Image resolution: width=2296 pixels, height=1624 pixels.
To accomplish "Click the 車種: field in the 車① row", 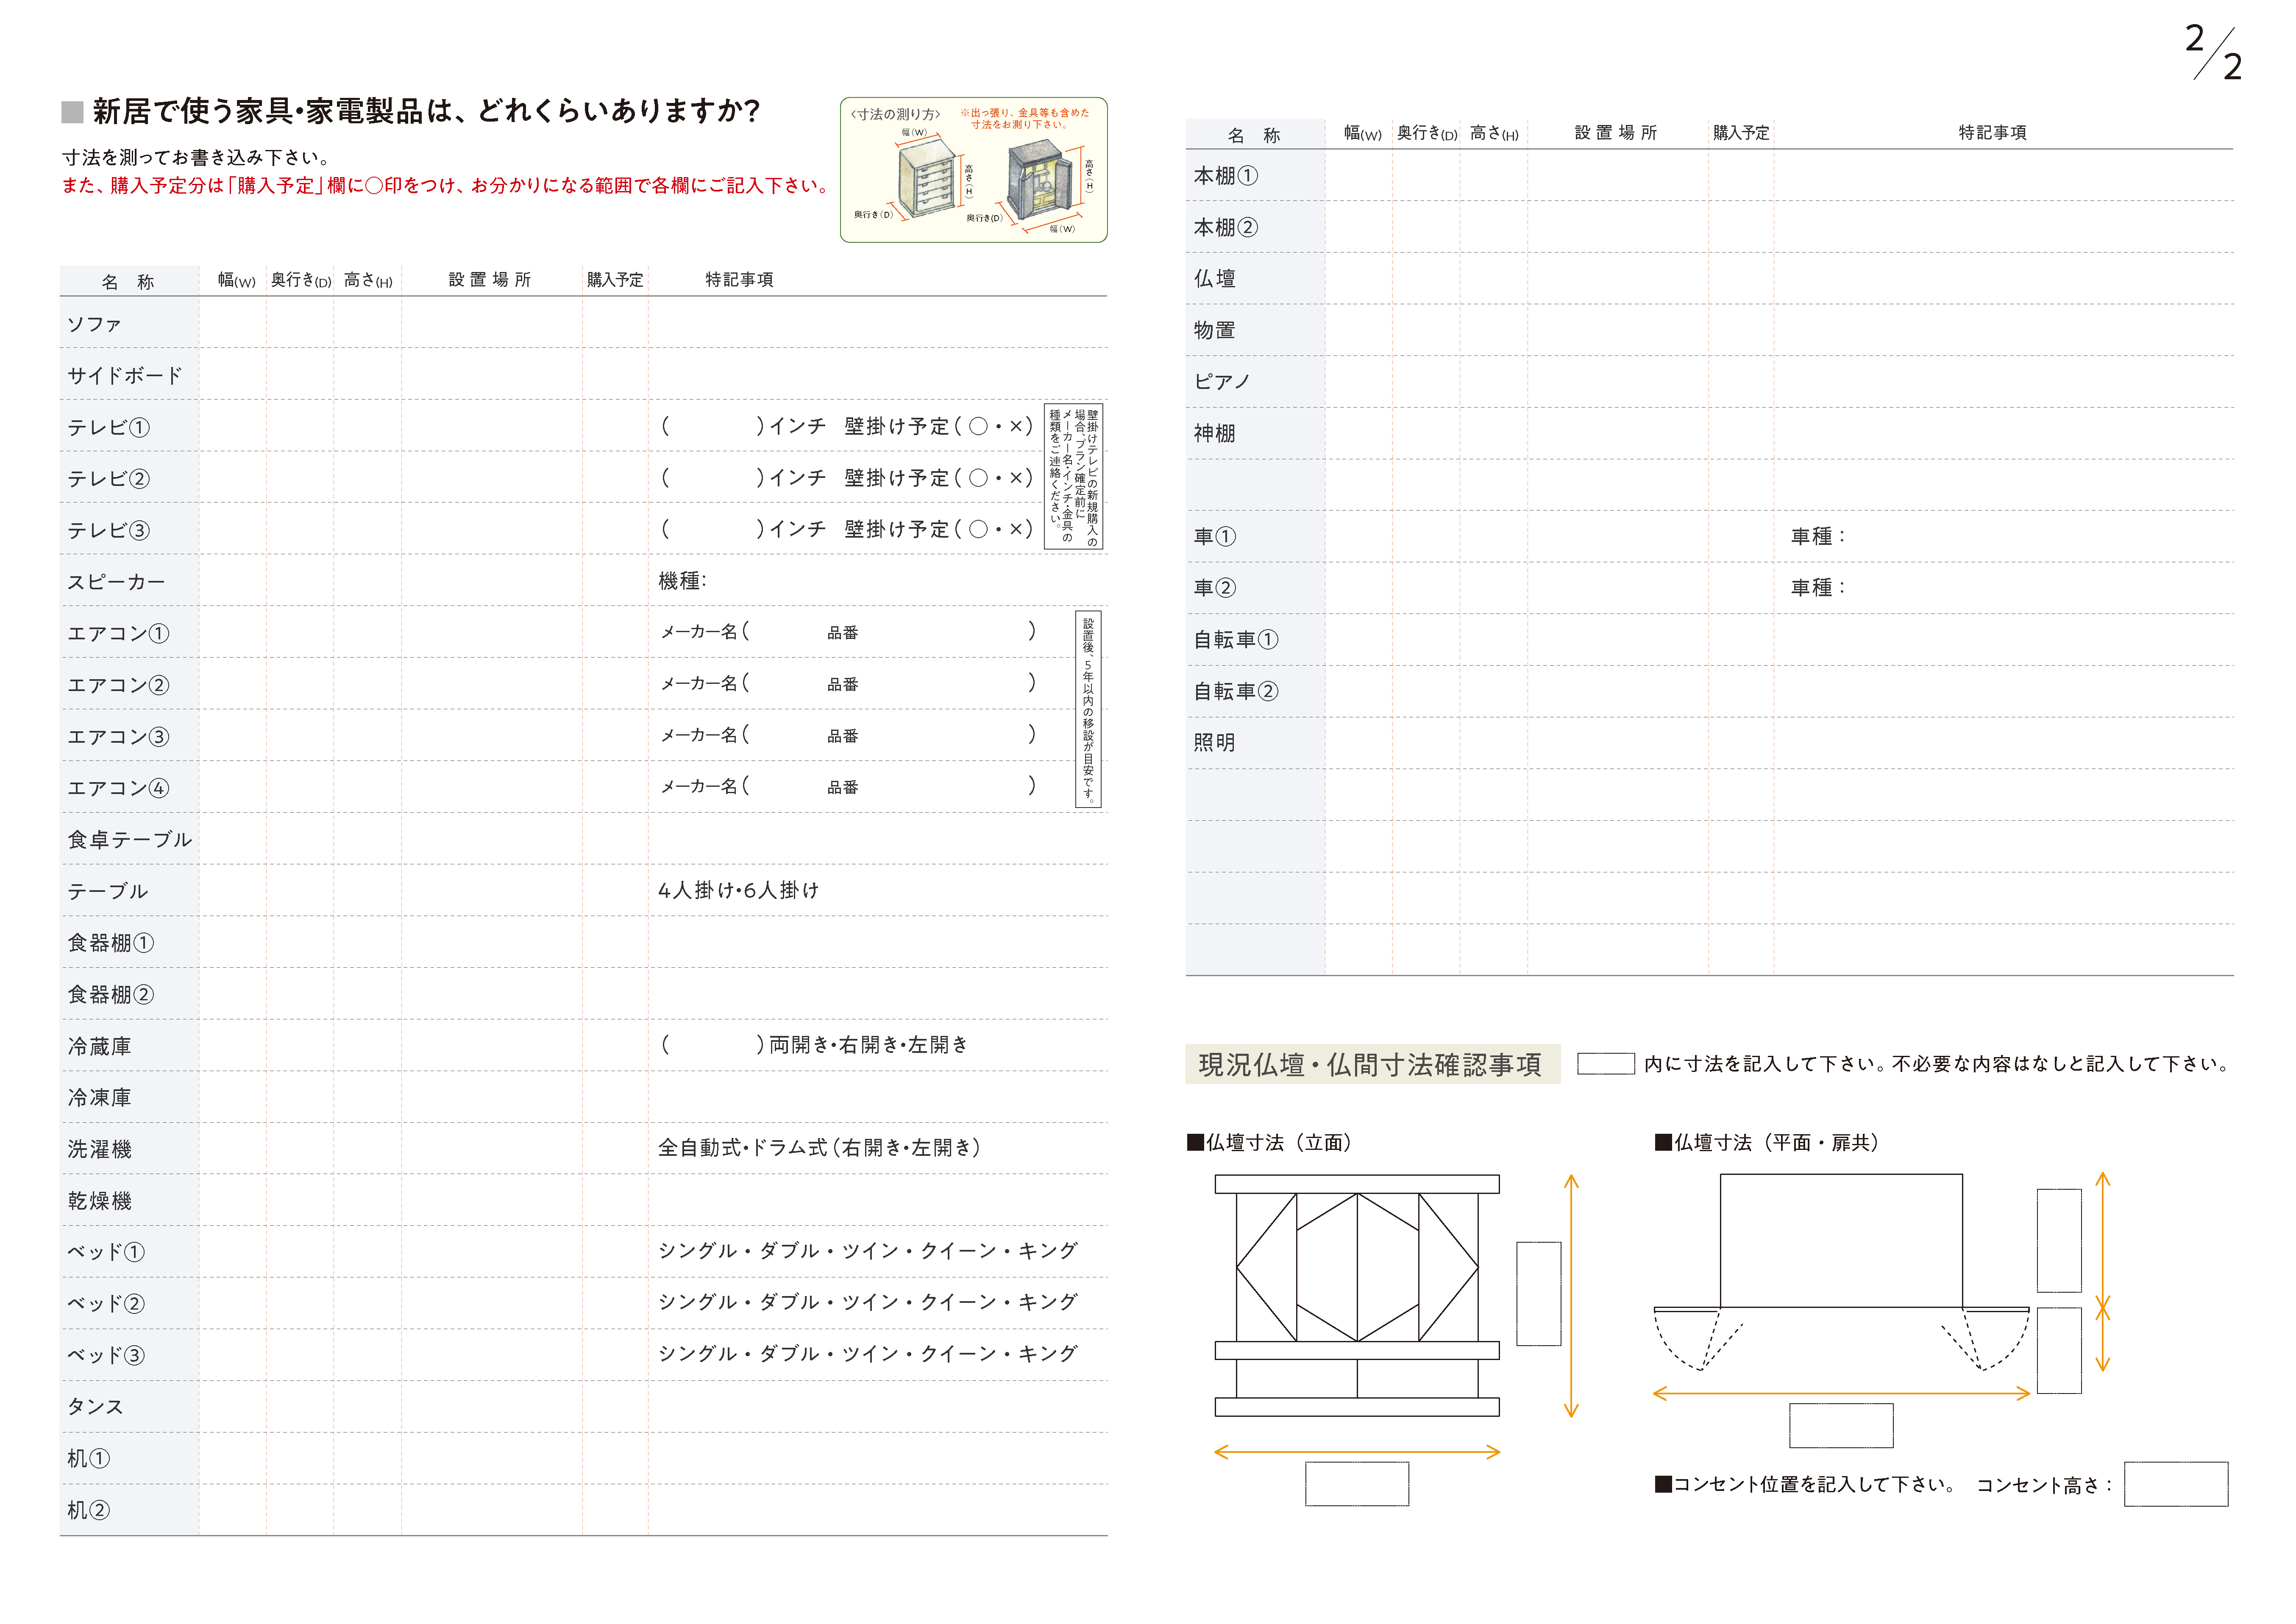I will pyautogui.click(x=1818, y=537).
